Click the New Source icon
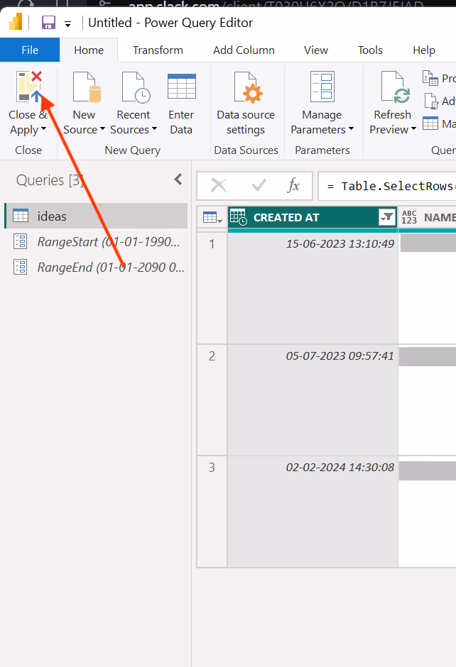 (x=87, y=87)
